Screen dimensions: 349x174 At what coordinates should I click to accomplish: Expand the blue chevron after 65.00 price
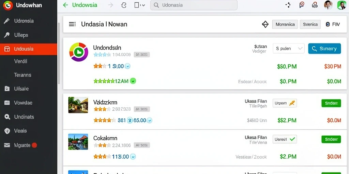coord(150,121)
